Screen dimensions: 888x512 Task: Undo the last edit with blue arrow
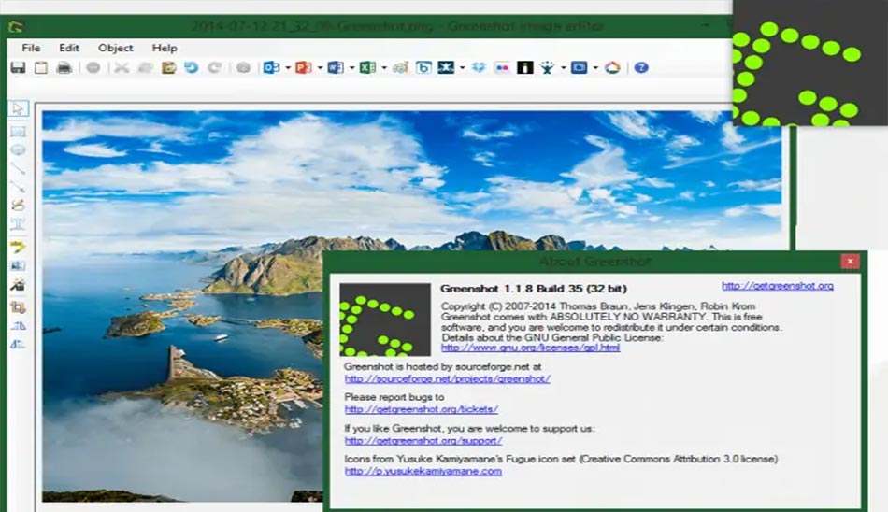[x=192, y=68]
